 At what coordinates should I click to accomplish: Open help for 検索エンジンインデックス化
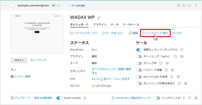[182, 50]
